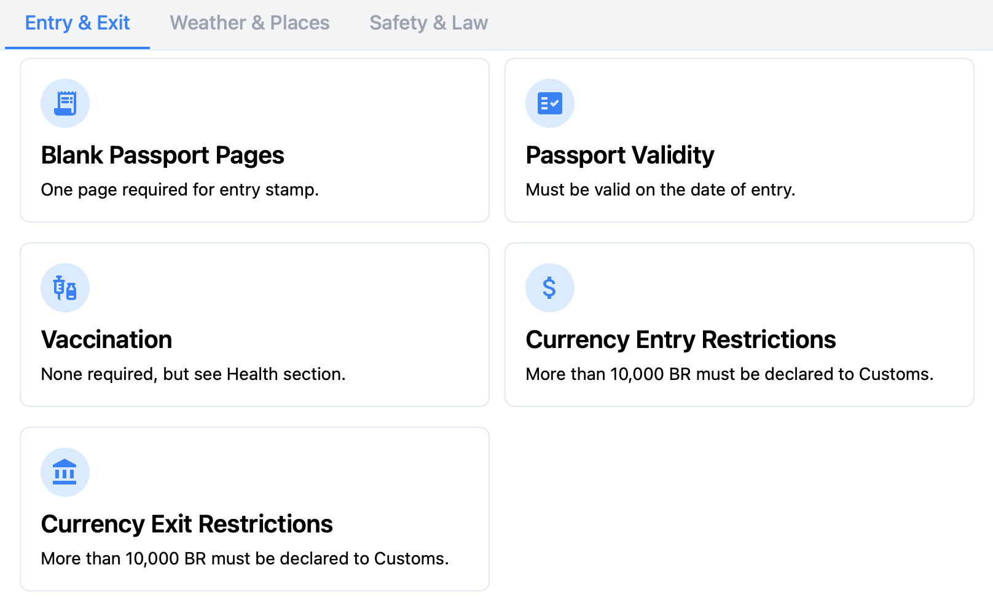Click the Blank Passport Pages heading
Image resolution: width=993 pixels, height=605 pixels.
[x=163, y=156]
